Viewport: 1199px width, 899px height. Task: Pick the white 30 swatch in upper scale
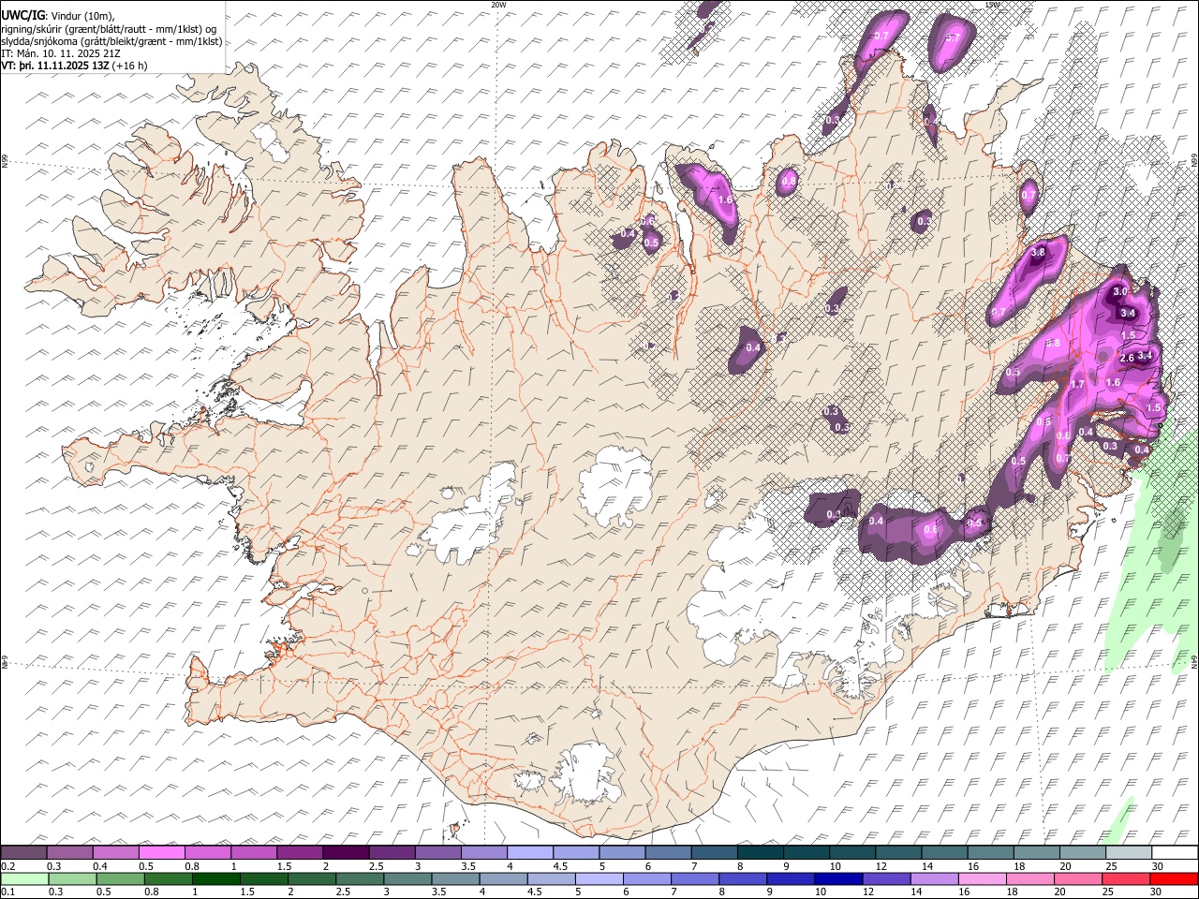click(x=1173, y=853)
